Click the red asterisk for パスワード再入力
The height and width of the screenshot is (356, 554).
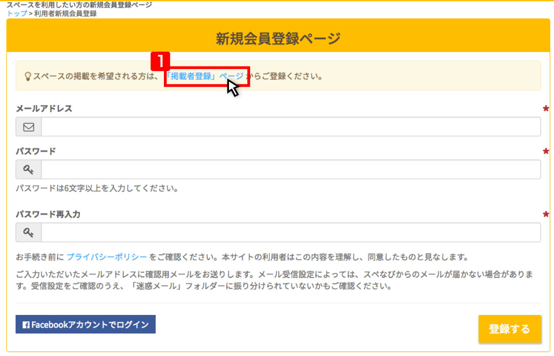(x=546, y=214)
